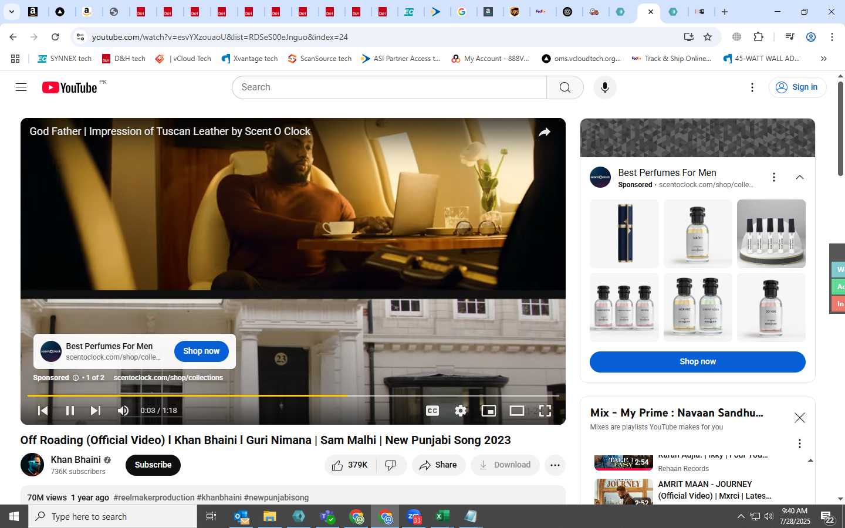
Task: Open Chrome media control icon
Action: coord(790,37)
